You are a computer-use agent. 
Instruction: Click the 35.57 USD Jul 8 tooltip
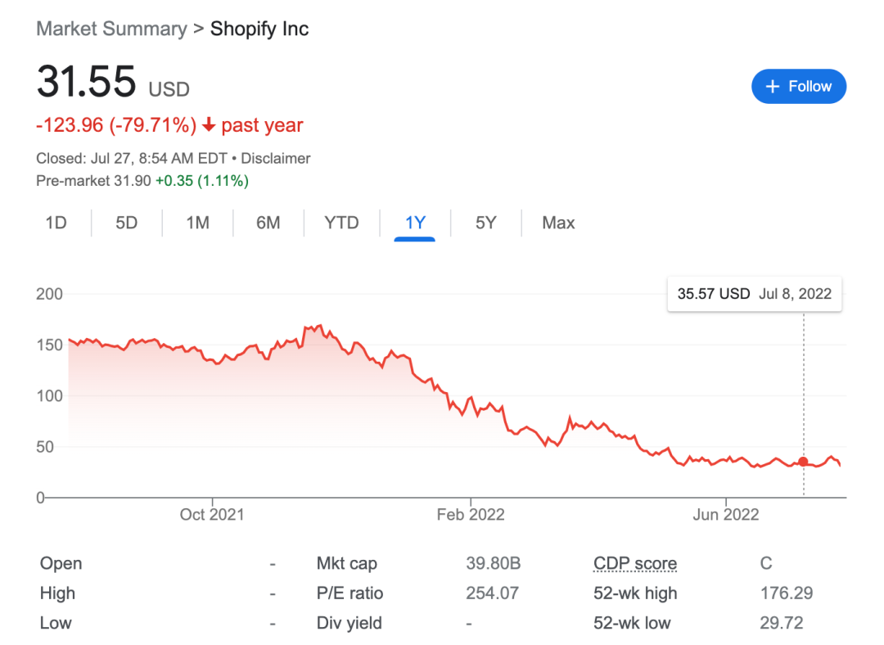(755, 294)
